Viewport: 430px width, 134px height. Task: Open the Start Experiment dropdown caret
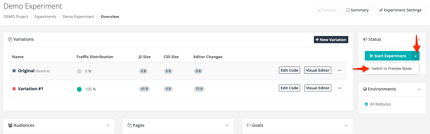pyautogui.click(x=416, y=56)
